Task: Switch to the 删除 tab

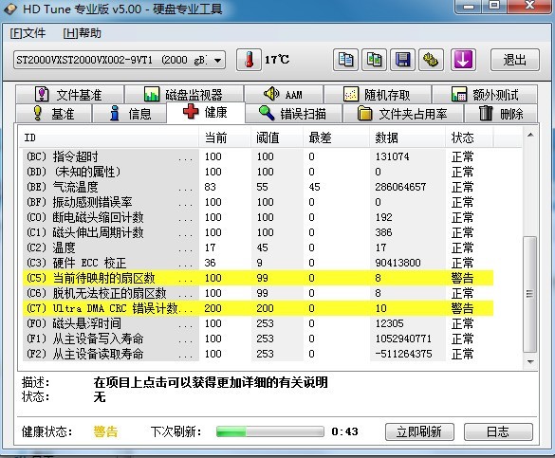Action: pyautogui.click(x=501, y=114)
